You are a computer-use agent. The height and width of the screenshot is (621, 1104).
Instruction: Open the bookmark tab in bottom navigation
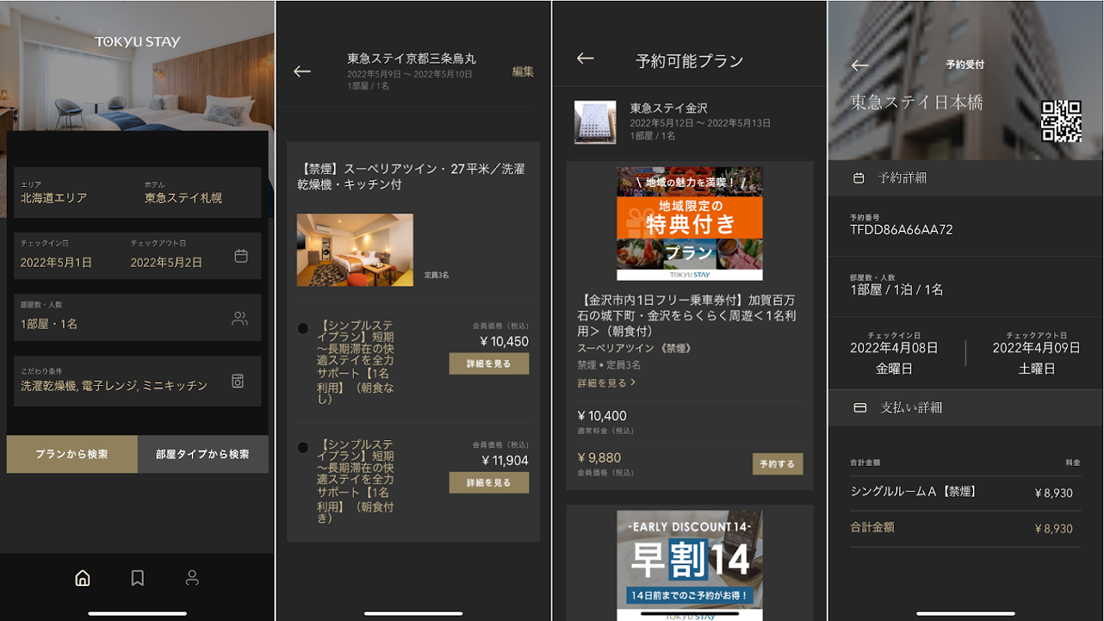pos(137,578)
